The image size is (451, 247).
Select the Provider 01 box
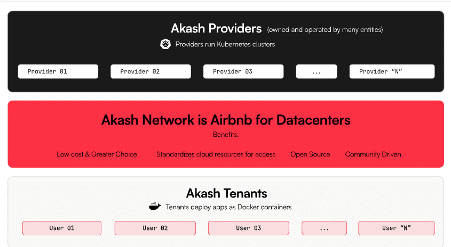click(58, 71)
